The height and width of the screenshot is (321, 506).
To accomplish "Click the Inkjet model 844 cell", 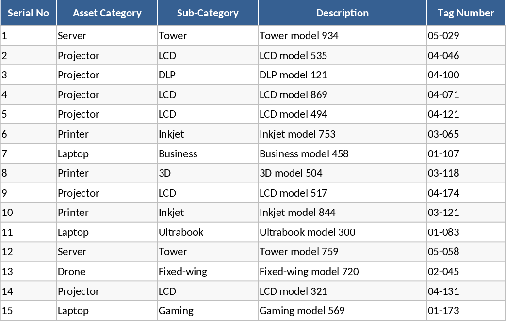I will click(x=297, y=213).
